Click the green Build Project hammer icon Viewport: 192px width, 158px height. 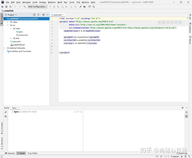pyautogui.click(x=25, y=7)
